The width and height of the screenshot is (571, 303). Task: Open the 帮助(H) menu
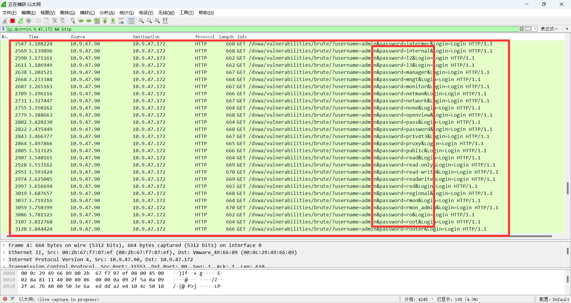click(206, 12)
